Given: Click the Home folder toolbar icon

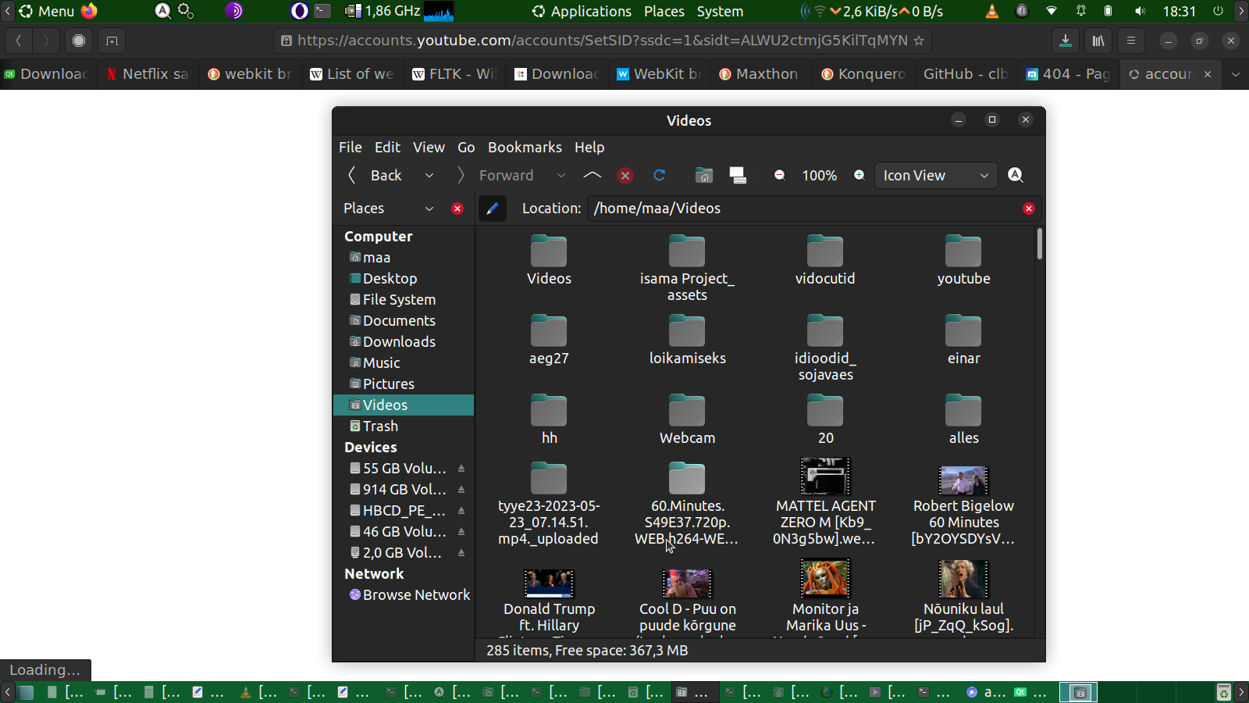Looking at the screenshot, I should pyautogui.click(x=704, y=176).
